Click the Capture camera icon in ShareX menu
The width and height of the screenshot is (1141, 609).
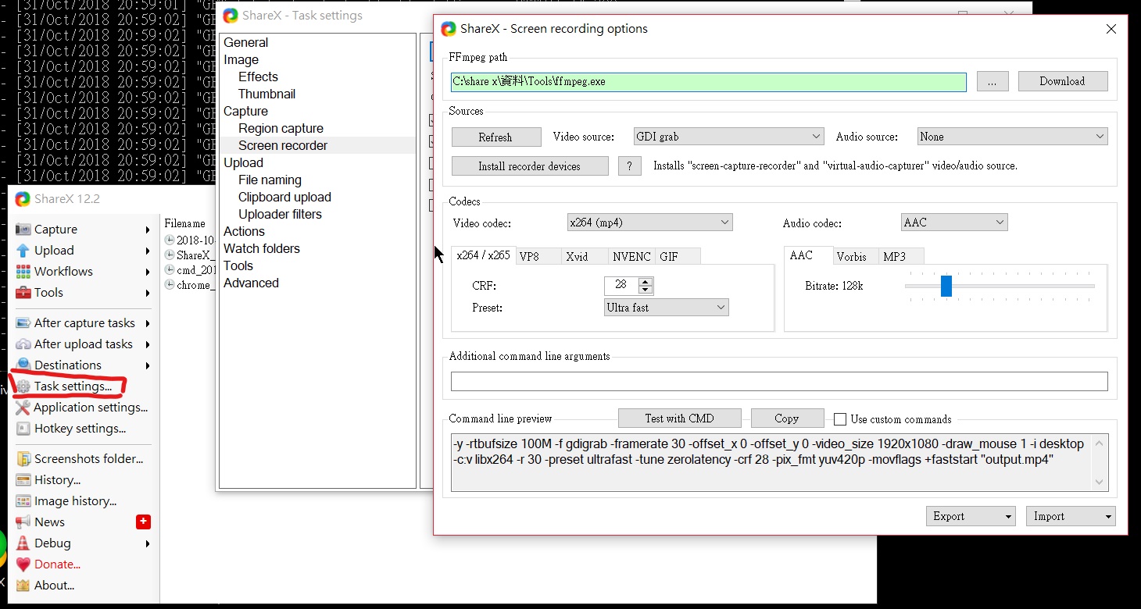(x=23, y=230)
